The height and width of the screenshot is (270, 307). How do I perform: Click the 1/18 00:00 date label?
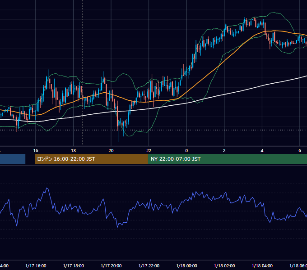click(186, 265)
